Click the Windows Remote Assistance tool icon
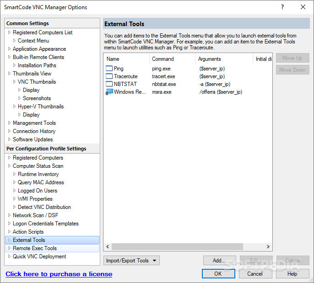Screen dimensions: 314x283 (x=109, y=92)
